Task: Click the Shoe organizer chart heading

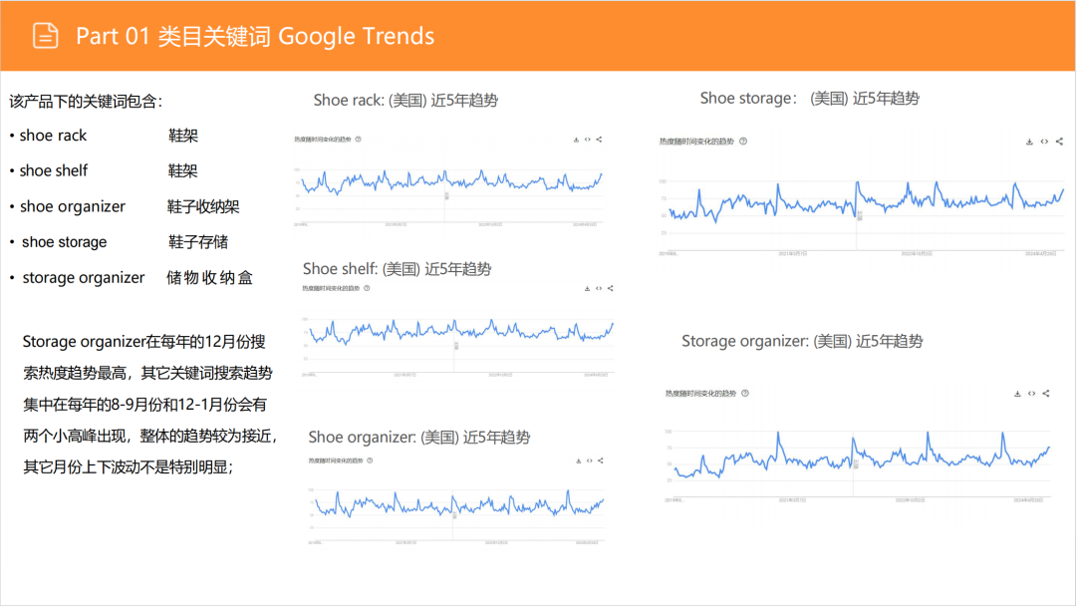Action: coord(418,438)
